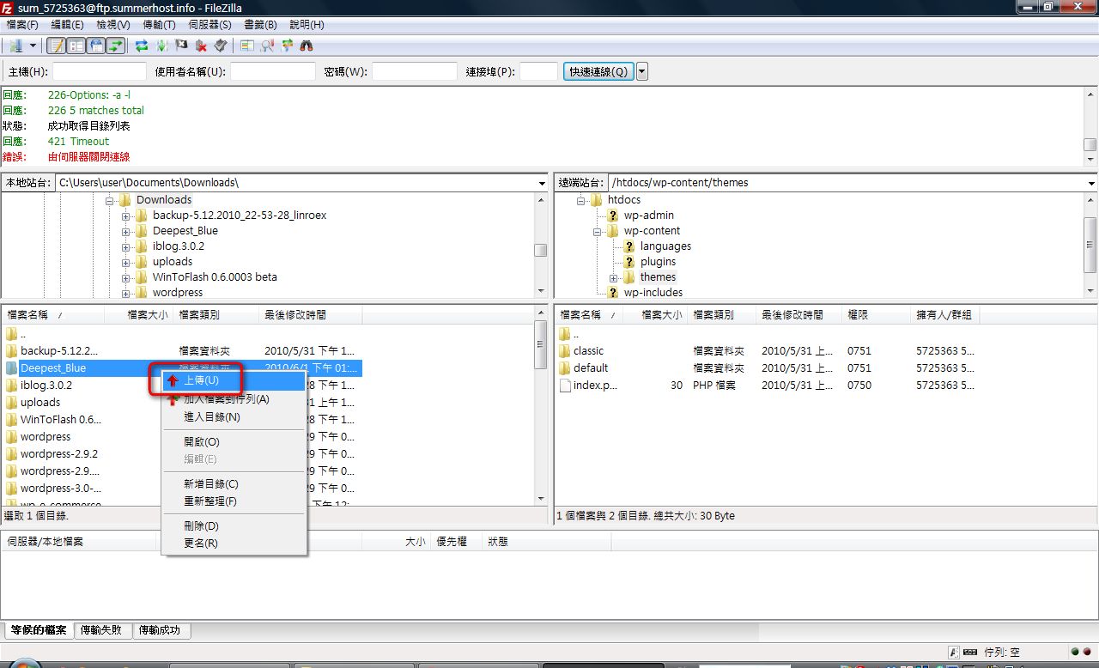Click WinToFlash 0.6... folder icon in file list
Screen dimensions: 1099x668
[12, 419]
